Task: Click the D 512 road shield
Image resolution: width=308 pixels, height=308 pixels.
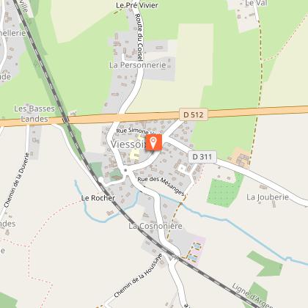Action: pos(194,114)
